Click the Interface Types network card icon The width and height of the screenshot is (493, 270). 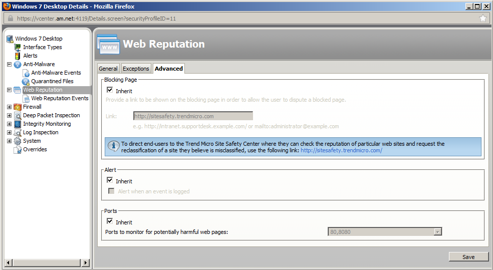(18, 47)
